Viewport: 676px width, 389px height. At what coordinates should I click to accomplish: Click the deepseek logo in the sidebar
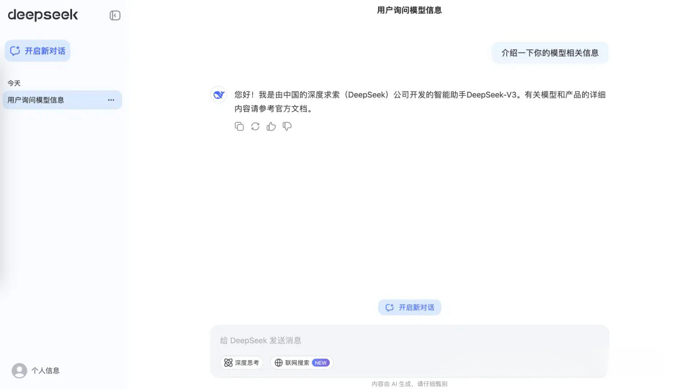click(43, 15)
